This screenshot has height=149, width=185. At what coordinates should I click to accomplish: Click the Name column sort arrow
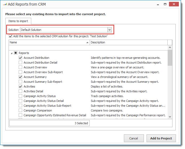[87, 43]
